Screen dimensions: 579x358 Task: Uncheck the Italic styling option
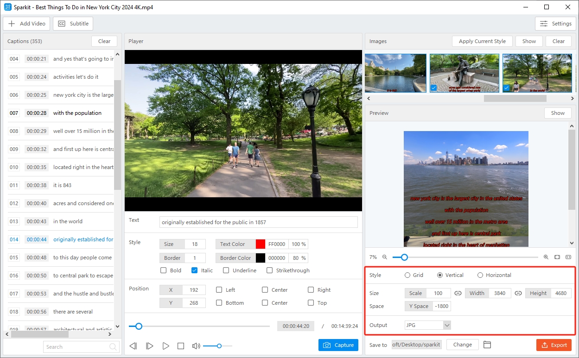[x=194, y=270]
